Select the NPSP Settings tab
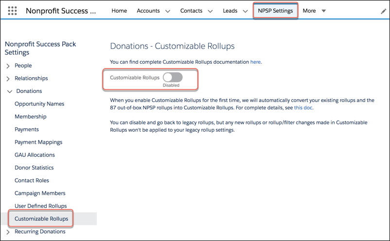The height and width of the screenshot is (241, 390). tap(275, 11)
